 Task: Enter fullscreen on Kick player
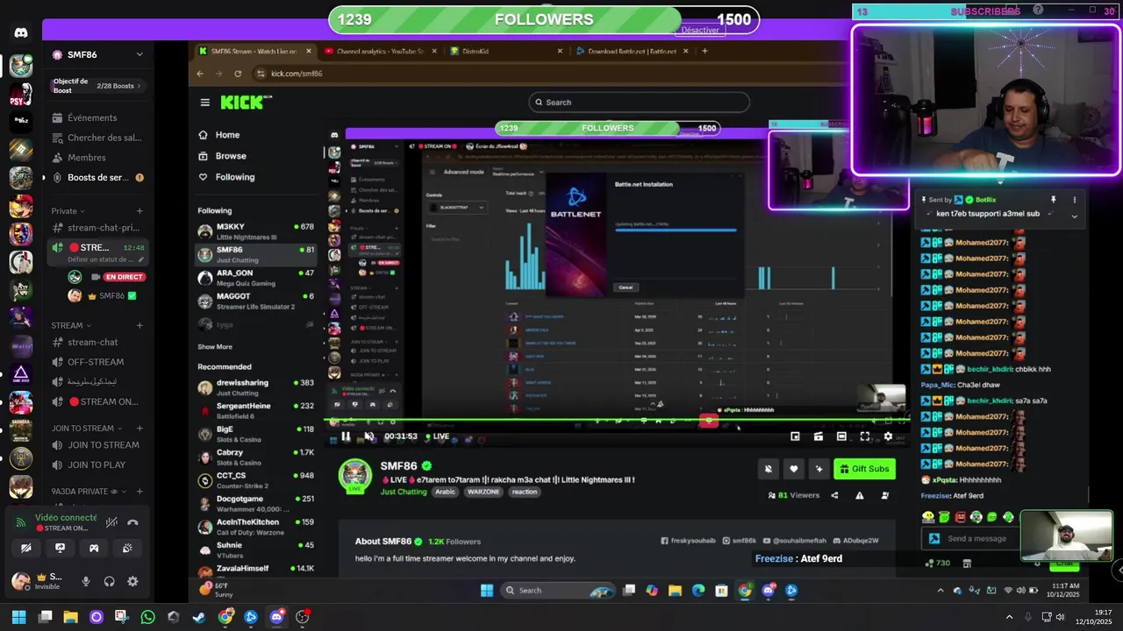coord(864,436)
